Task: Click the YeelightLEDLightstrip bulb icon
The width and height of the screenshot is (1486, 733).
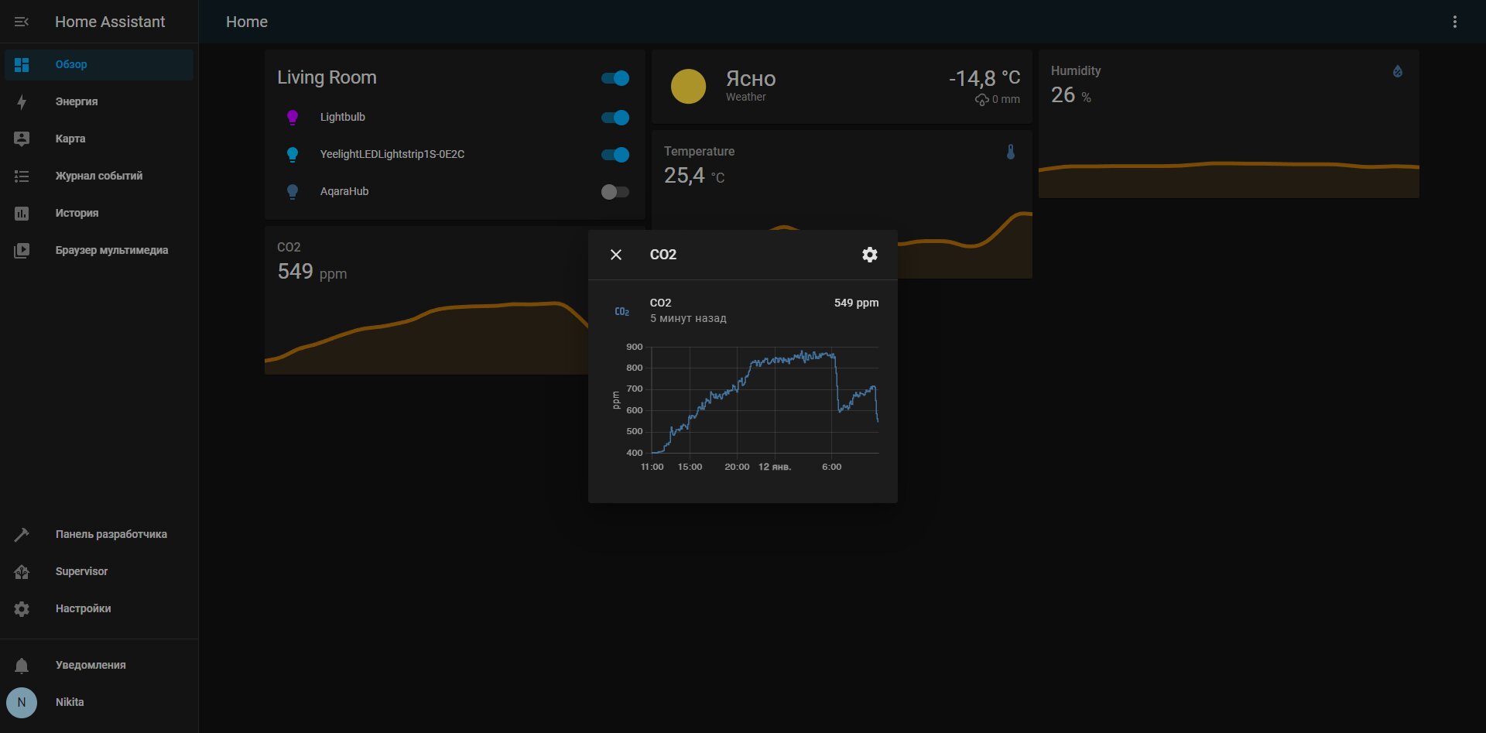Action: tap(293, 155)
